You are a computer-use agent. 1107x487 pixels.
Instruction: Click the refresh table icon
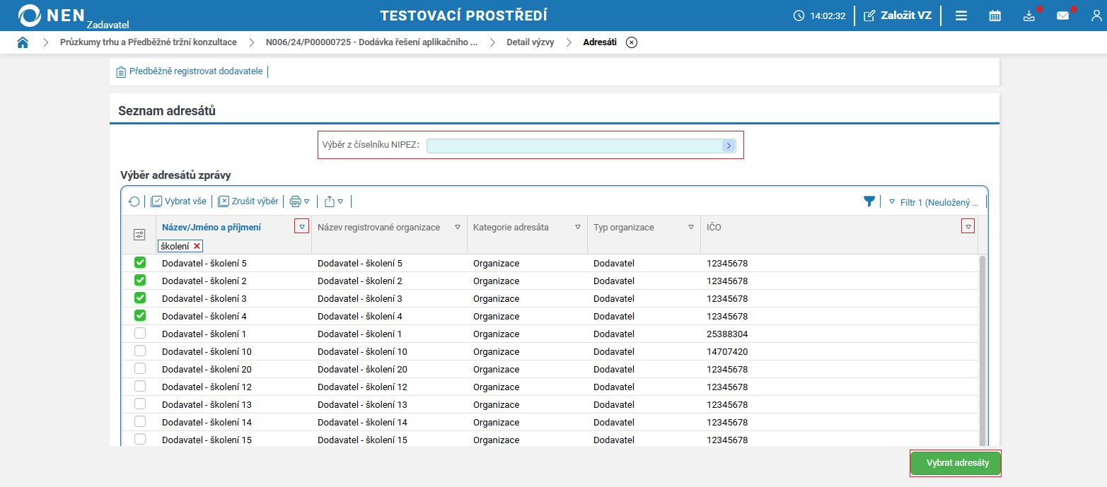pyautogui.click(x=134, y=201)
